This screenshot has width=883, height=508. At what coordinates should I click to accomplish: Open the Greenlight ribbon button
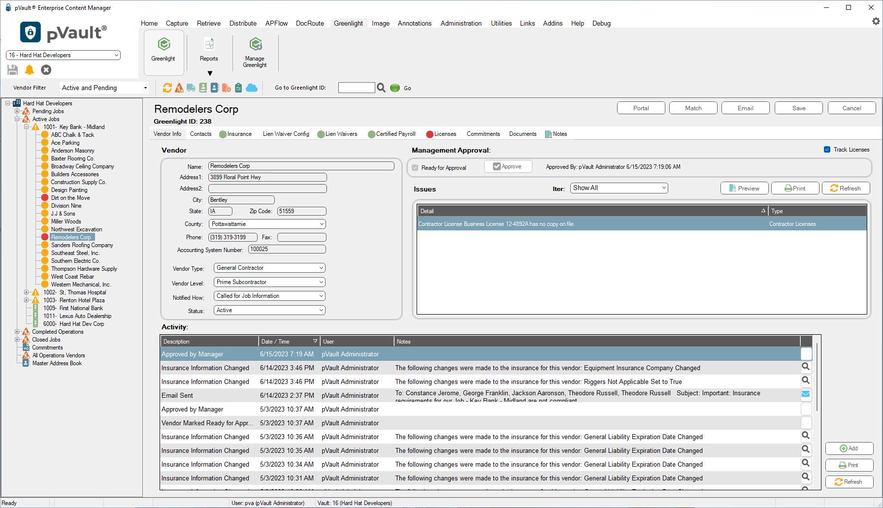click(x=164, y=52)
